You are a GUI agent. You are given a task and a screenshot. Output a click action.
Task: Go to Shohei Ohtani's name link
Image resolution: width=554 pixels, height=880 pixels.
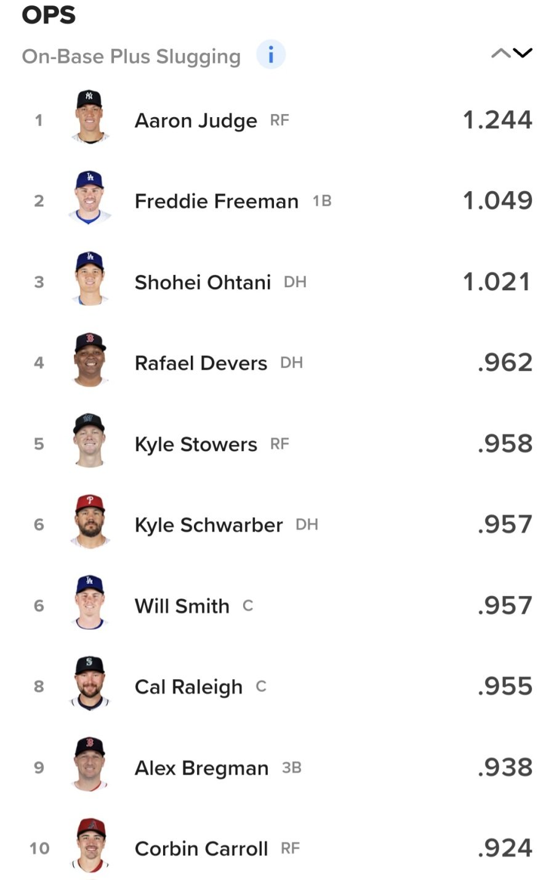[203, 282]
